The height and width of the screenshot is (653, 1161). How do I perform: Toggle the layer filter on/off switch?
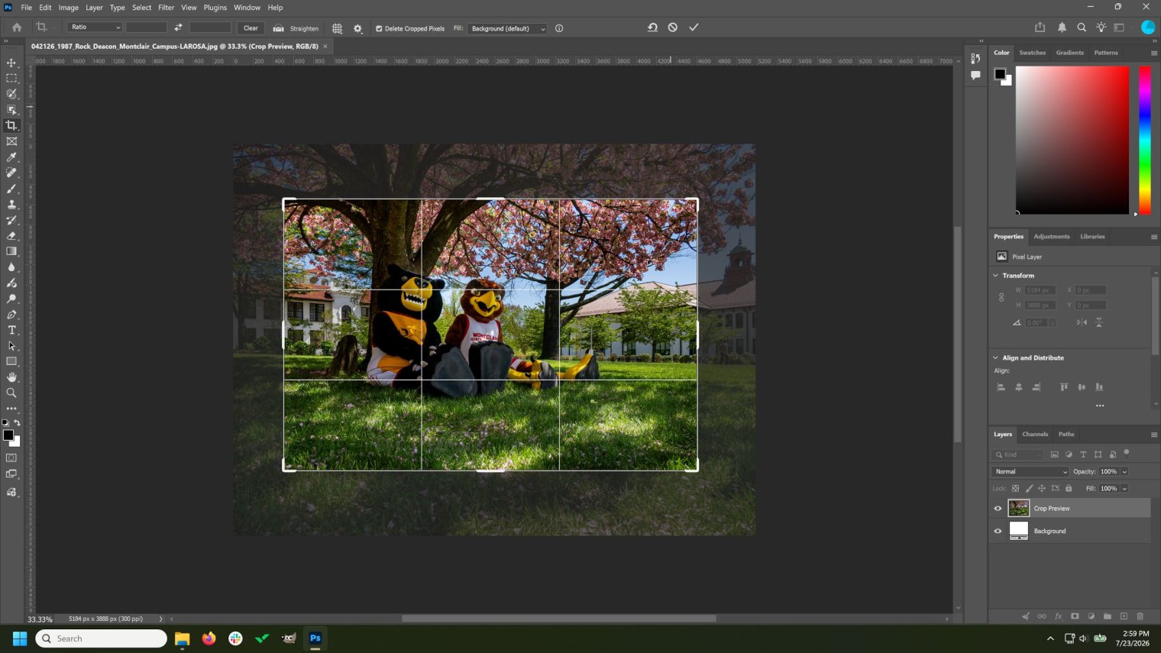pos(1127,453)
